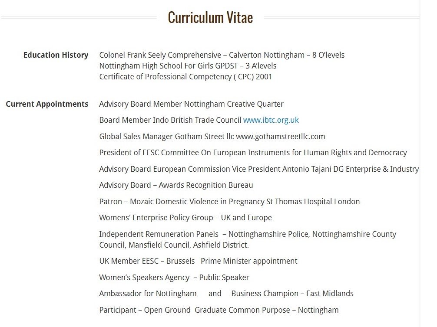The height and width of the screenshot is (327, 437).
Task: Click the Awards Recognition Bureau line
Action: [176, 185]
